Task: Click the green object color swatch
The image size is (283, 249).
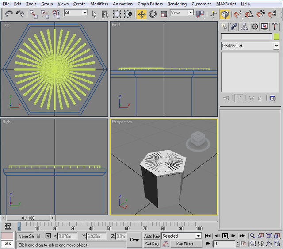Action: 276,37
